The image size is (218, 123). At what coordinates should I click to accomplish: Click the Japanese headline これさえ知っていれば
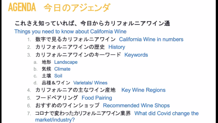(x=92, y=23)
